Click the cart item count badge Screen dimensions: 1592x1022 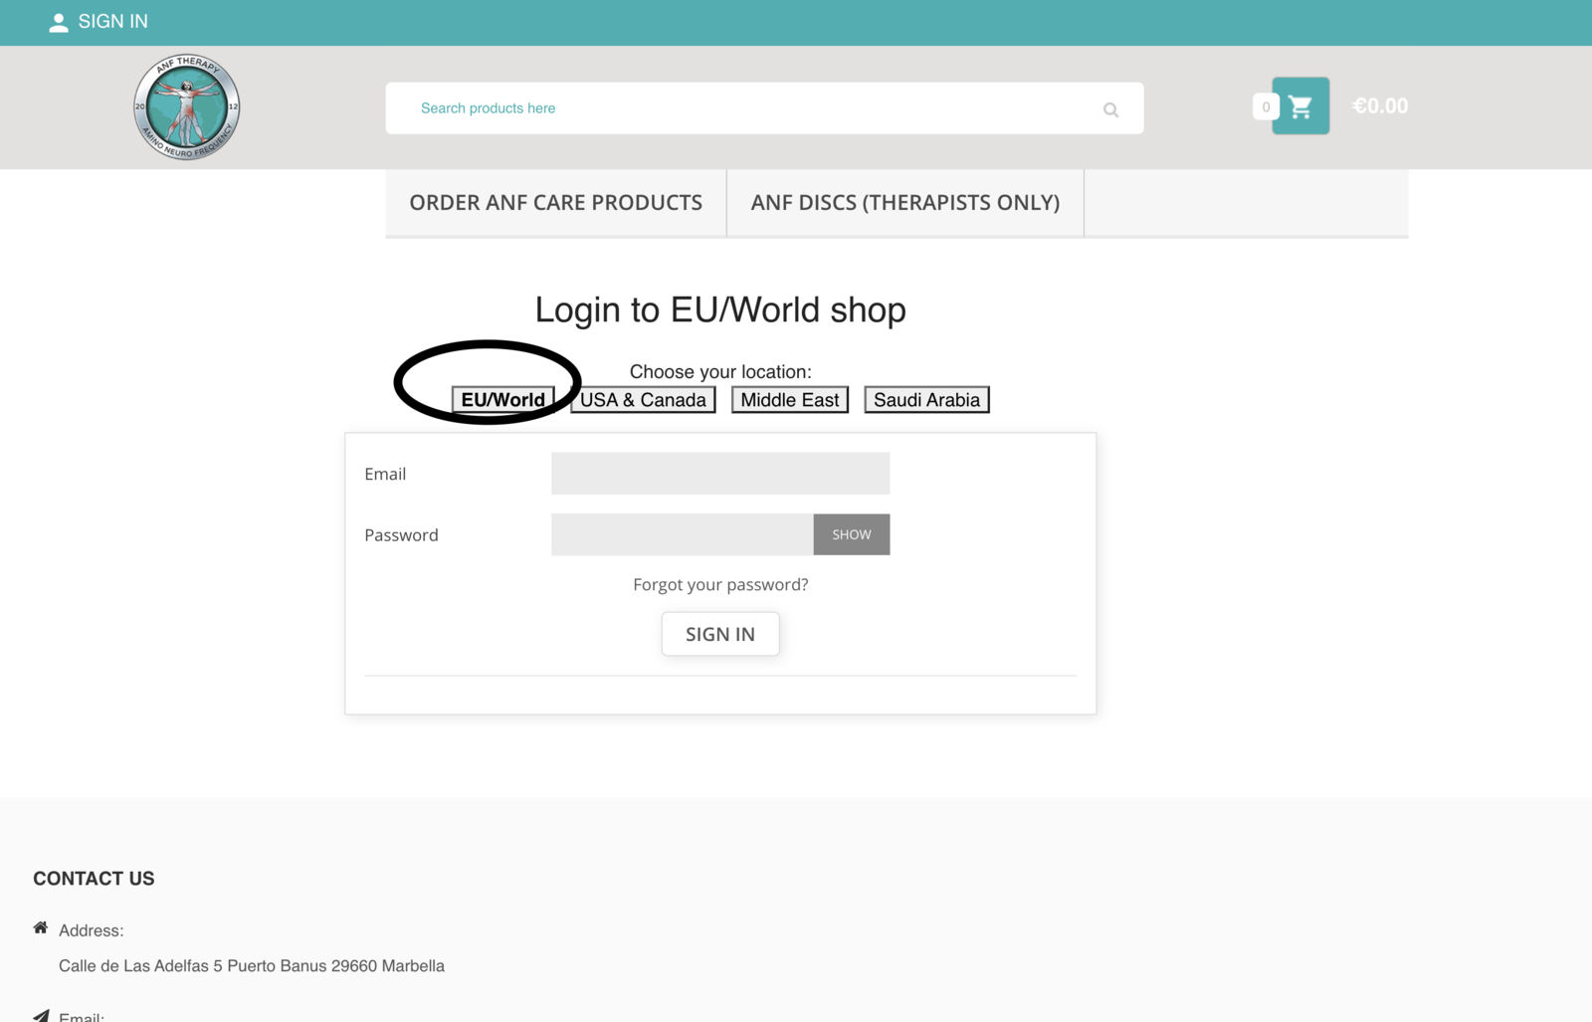[1266, 106]
